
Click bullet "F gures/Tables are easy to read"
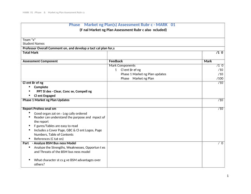[56, 126]
